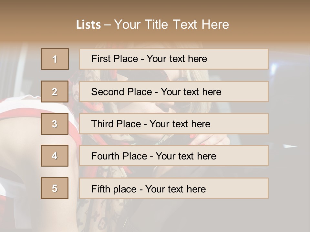This screenshot has width=310, height=232.
Task: Select the number 2 box
Action: (55, 92)
